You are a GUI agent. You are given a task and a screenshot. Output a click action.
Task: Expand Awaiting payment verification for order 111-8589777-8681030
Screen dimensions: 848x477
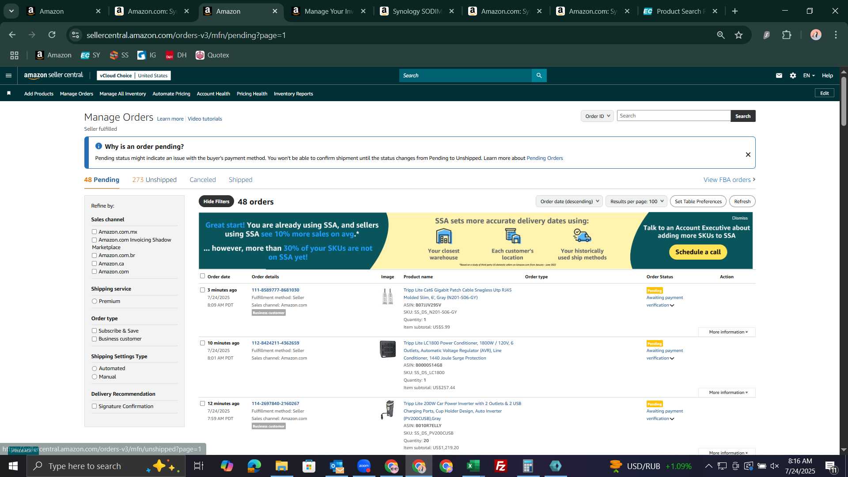pyautogui.click(x=672, y=305)
